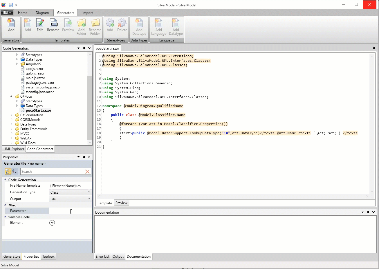Open Documentation panel options dropdown
This screenshot has width=379, height=269.
click(x=362, y=212)
